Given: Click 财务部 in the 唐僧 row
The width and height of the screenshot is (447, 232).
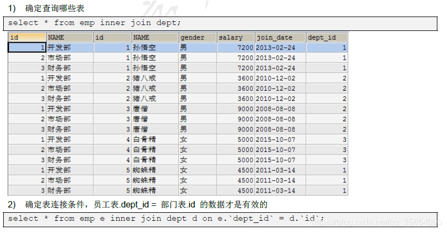Looking at the screenshot, I should [59, 129].
